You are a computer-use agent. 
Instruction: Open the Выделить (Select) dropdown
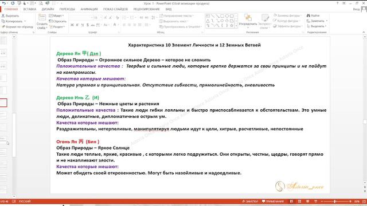pyautogui.click(x=317, y=26)
